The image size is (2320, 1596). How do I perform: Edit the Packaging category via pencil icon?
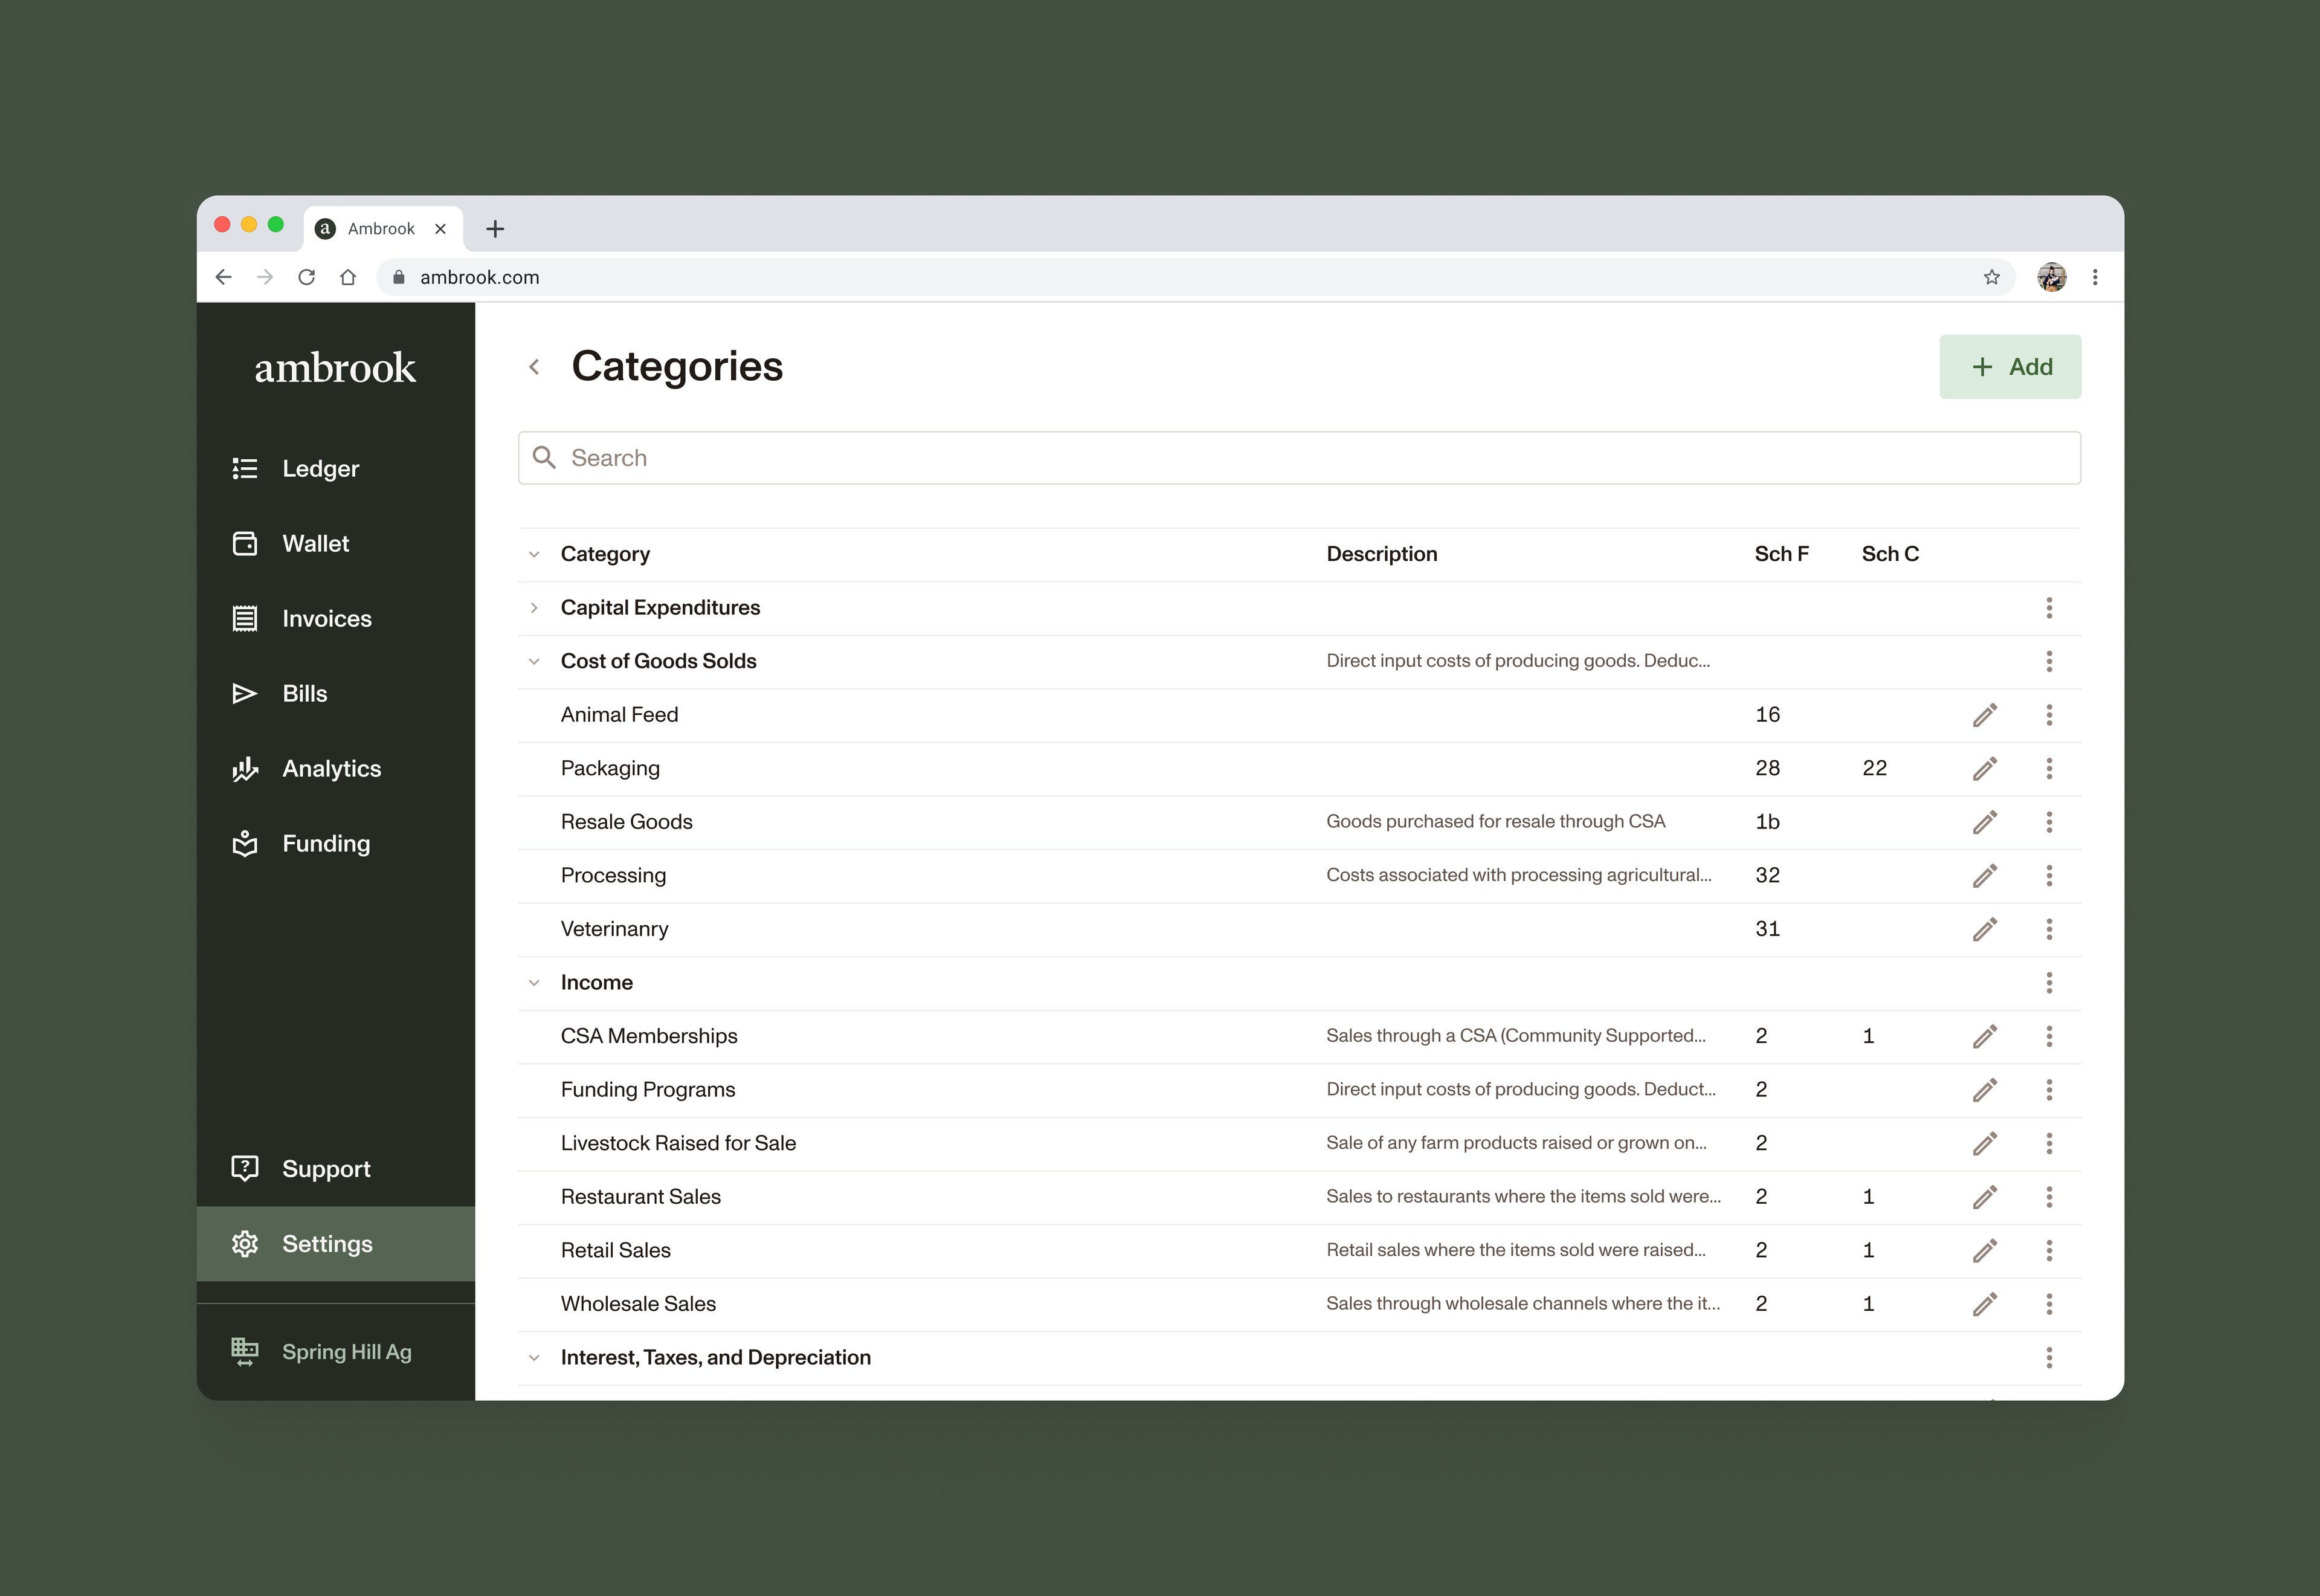point(1984,769)
